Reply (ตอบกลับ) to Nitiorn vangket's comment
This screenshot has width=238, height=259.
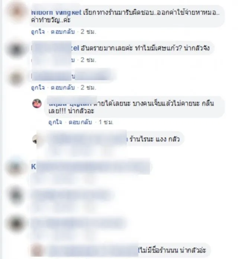click(62, 32)
